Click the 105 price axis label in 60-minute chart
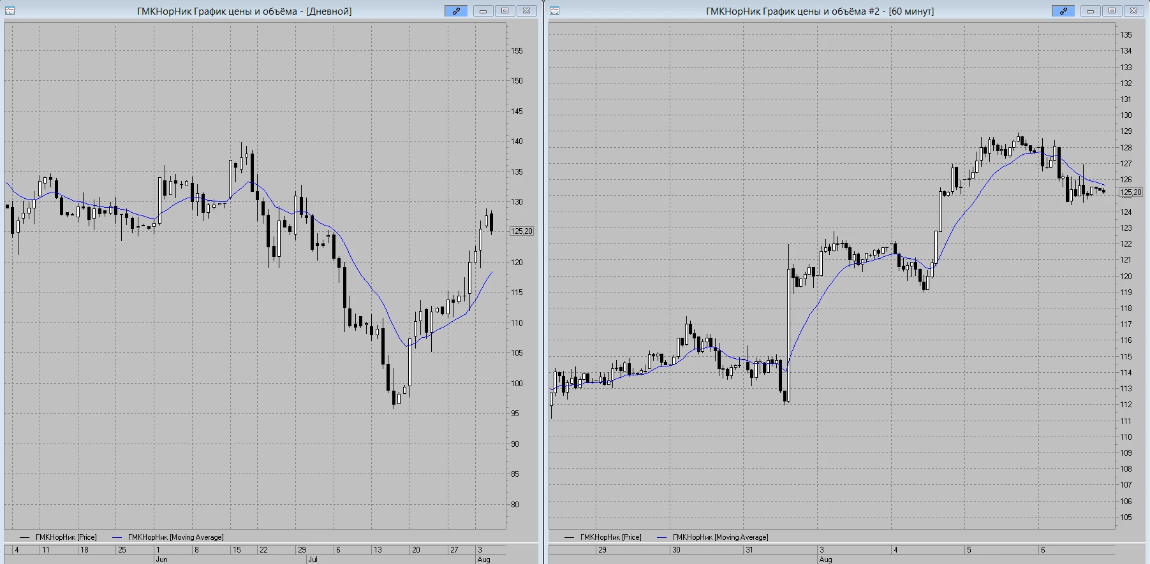The height and width of the screenshot is (564, 1150). coord(1126,517)
